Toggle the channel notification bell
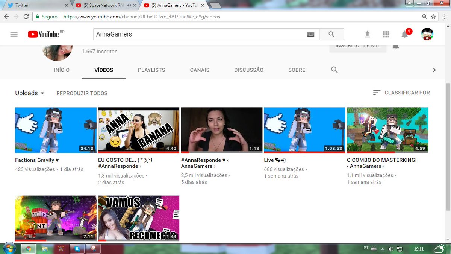451x254 pixels. point(396,47)
